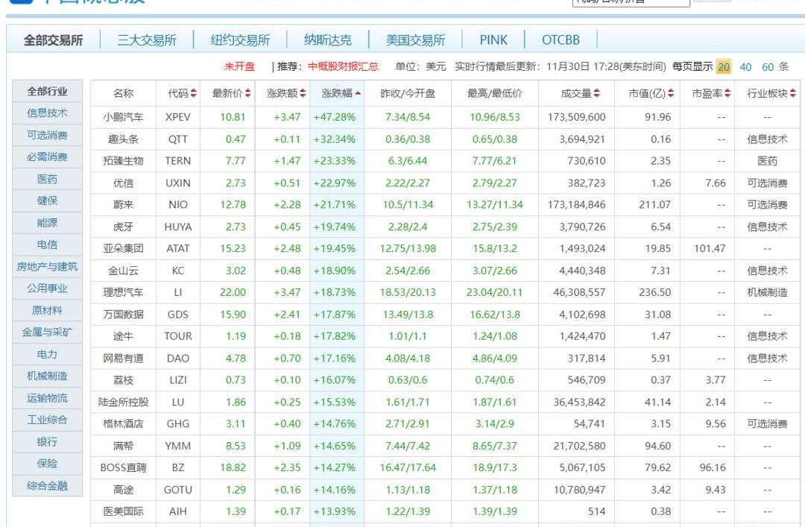Sort by 行业板块 column arrows
This screenshot has height=527, width=805.
(793, 93)
